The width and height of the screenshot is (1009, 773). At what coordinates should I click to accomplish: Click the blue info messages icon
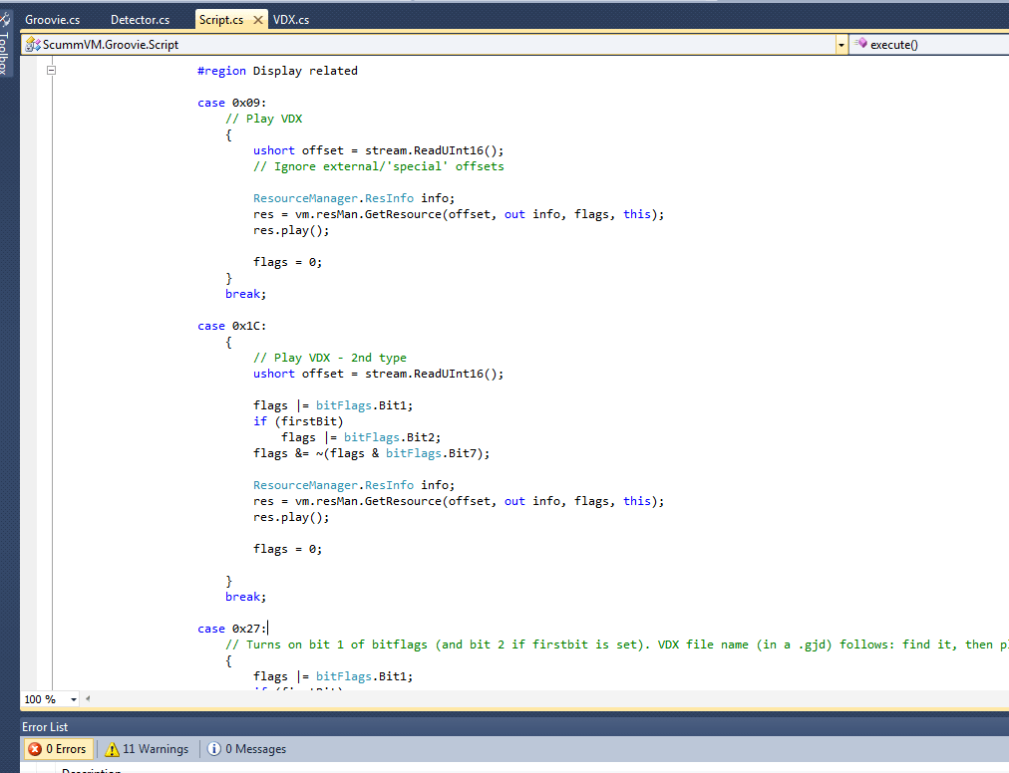click(x=214, y=749)
